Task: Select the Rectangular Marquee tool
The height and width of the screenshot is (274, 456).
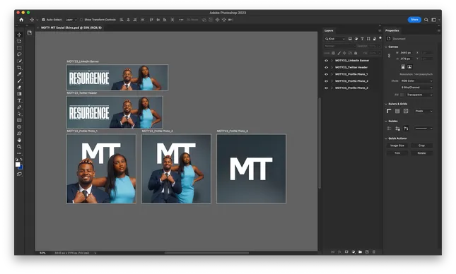Action: 19,47
